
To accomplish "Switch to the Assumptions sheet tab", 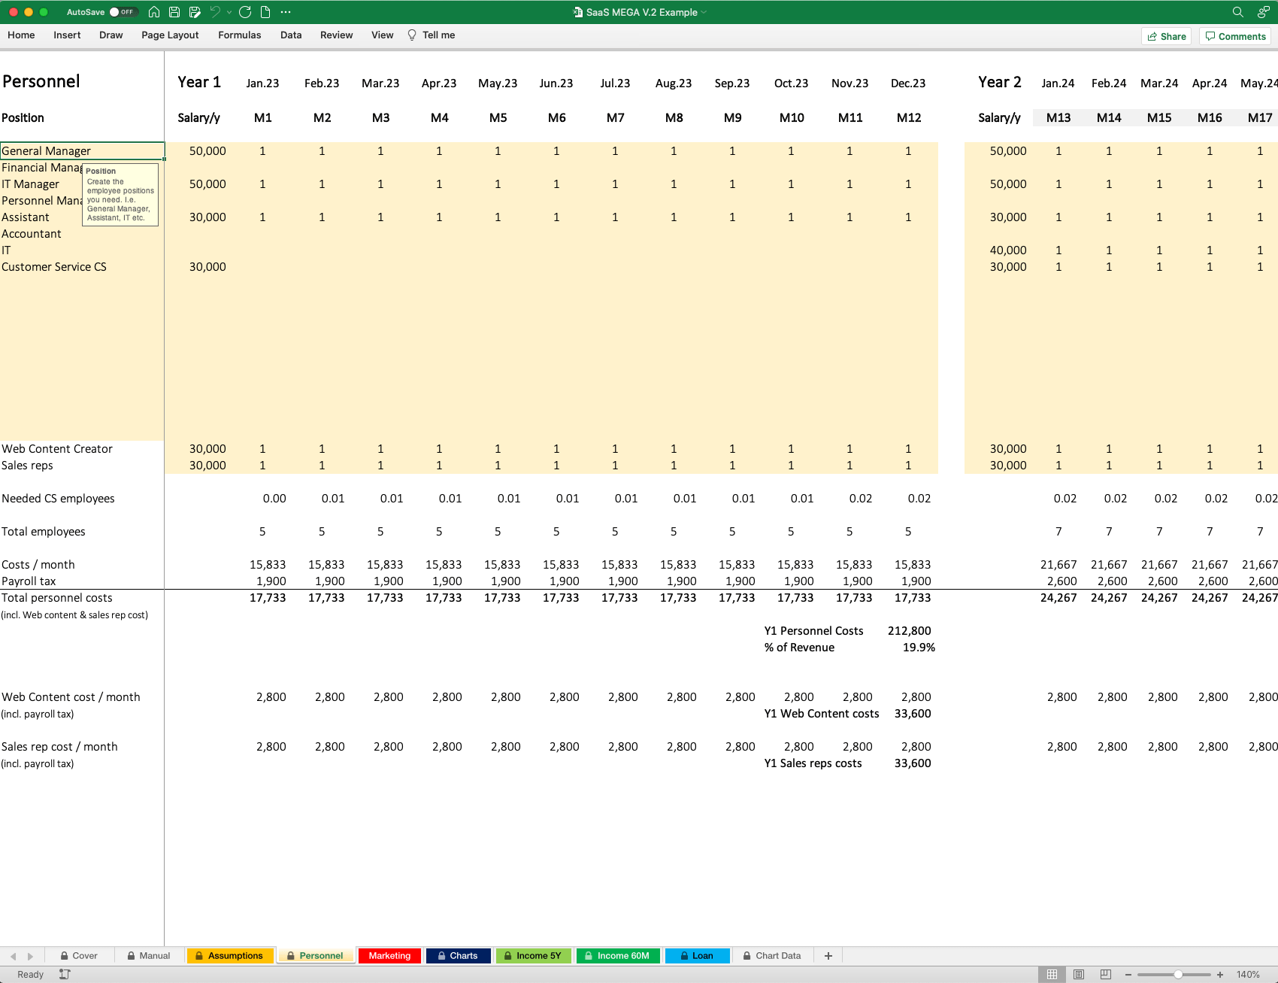I will pyautogui.click(x=229, y=956).
